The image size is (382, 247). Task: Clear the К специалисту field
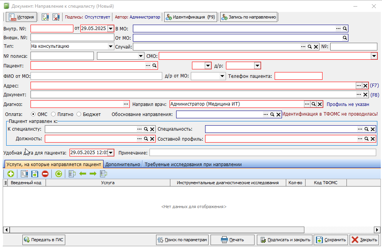click(x=152, y=129)
